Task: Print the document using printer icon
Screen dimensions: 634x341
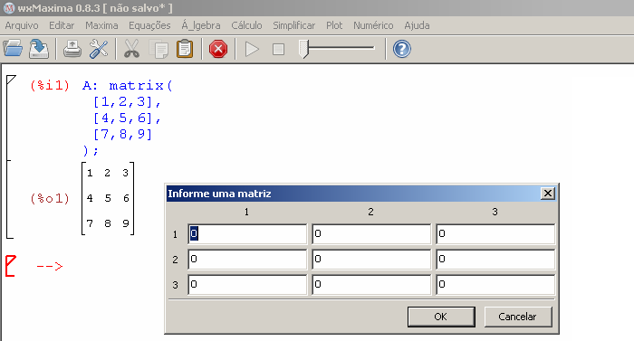Action: 72,49
